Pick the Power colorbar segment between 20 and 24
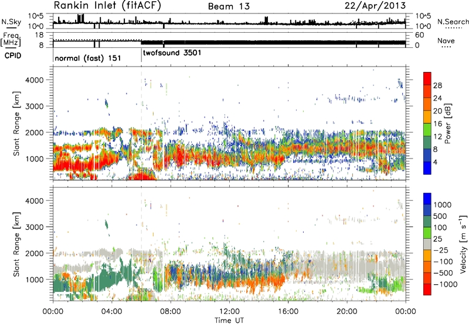Viewport: 469px width, 324px height. [x=427, y=104]
